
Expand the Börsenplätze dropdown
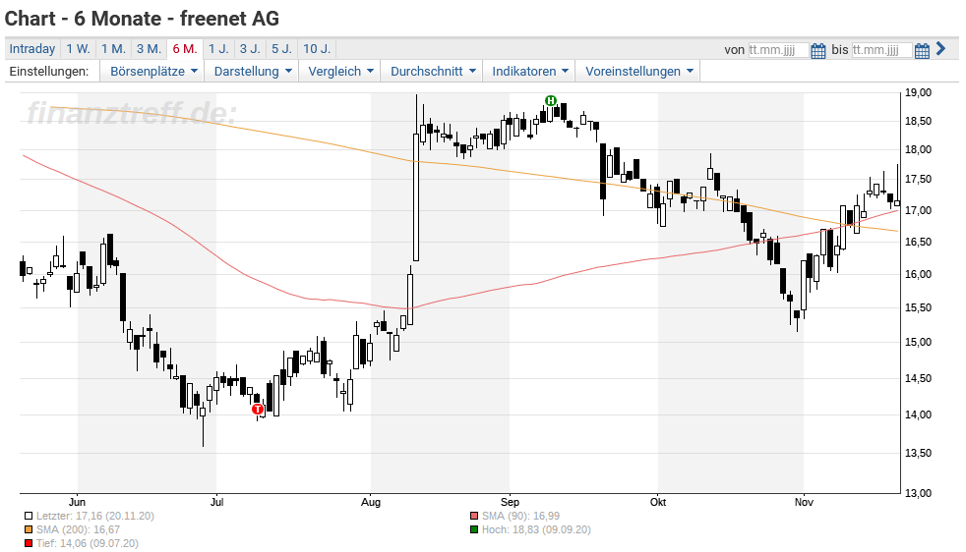click(x=153, y=72)
